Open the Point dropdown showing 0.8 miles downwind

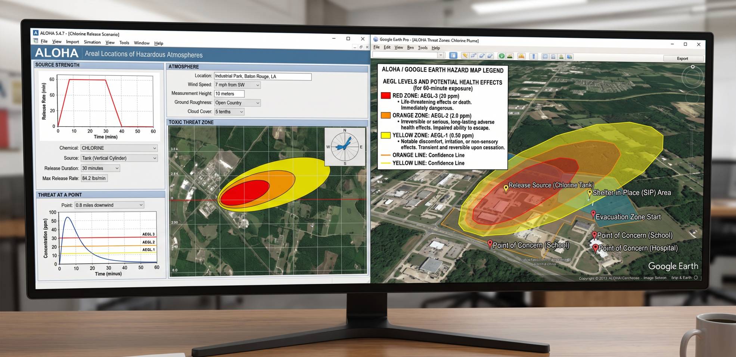[109, 205]
